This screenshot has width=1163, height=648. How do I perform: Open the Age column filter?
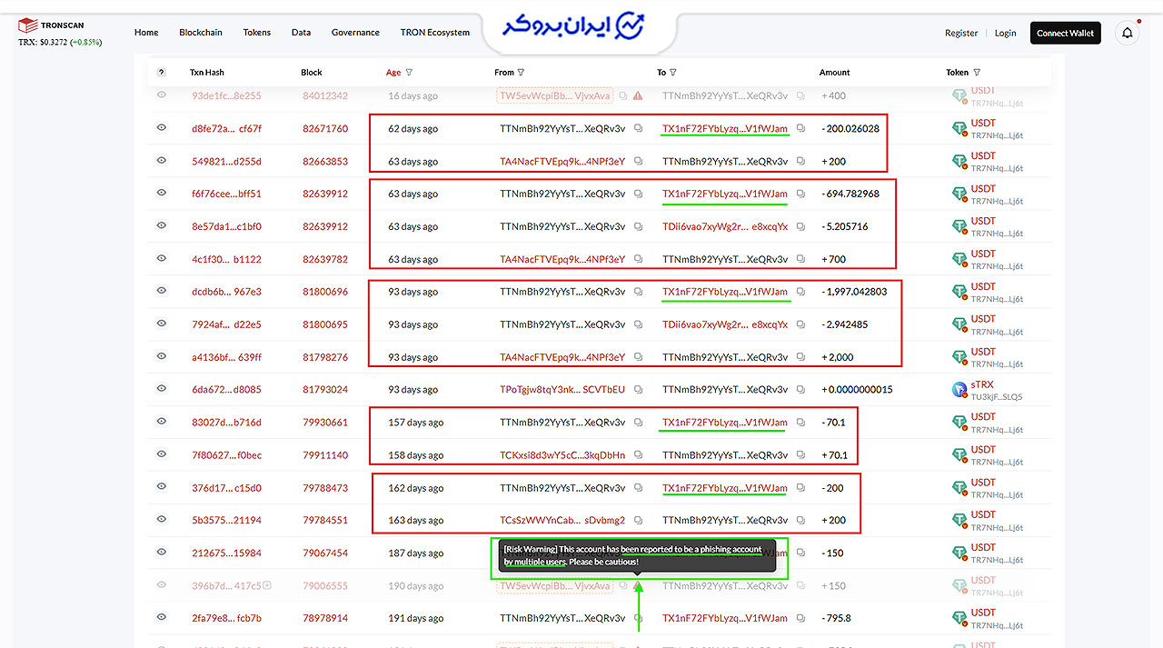coord(409,73)
